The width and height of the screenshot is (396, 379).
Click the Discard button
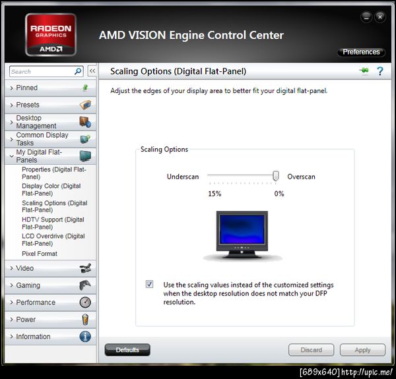point(311,350)
